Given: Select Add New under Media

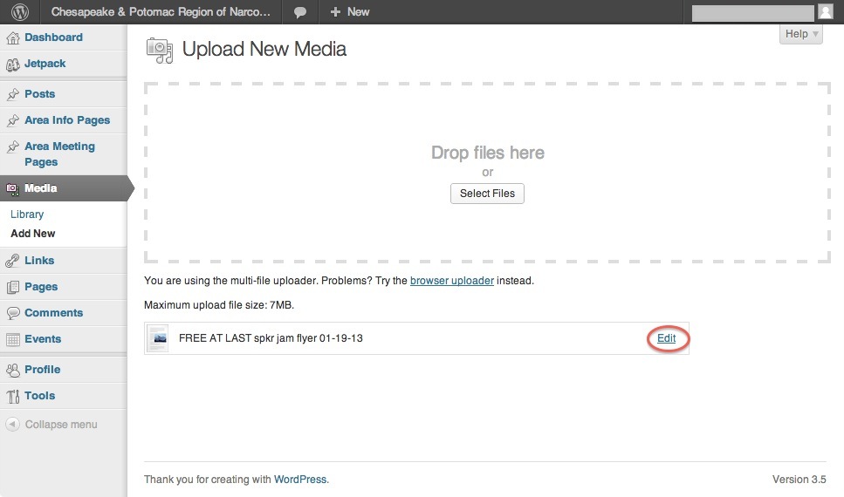Looking at the screenshot, I should coord(33,234).
